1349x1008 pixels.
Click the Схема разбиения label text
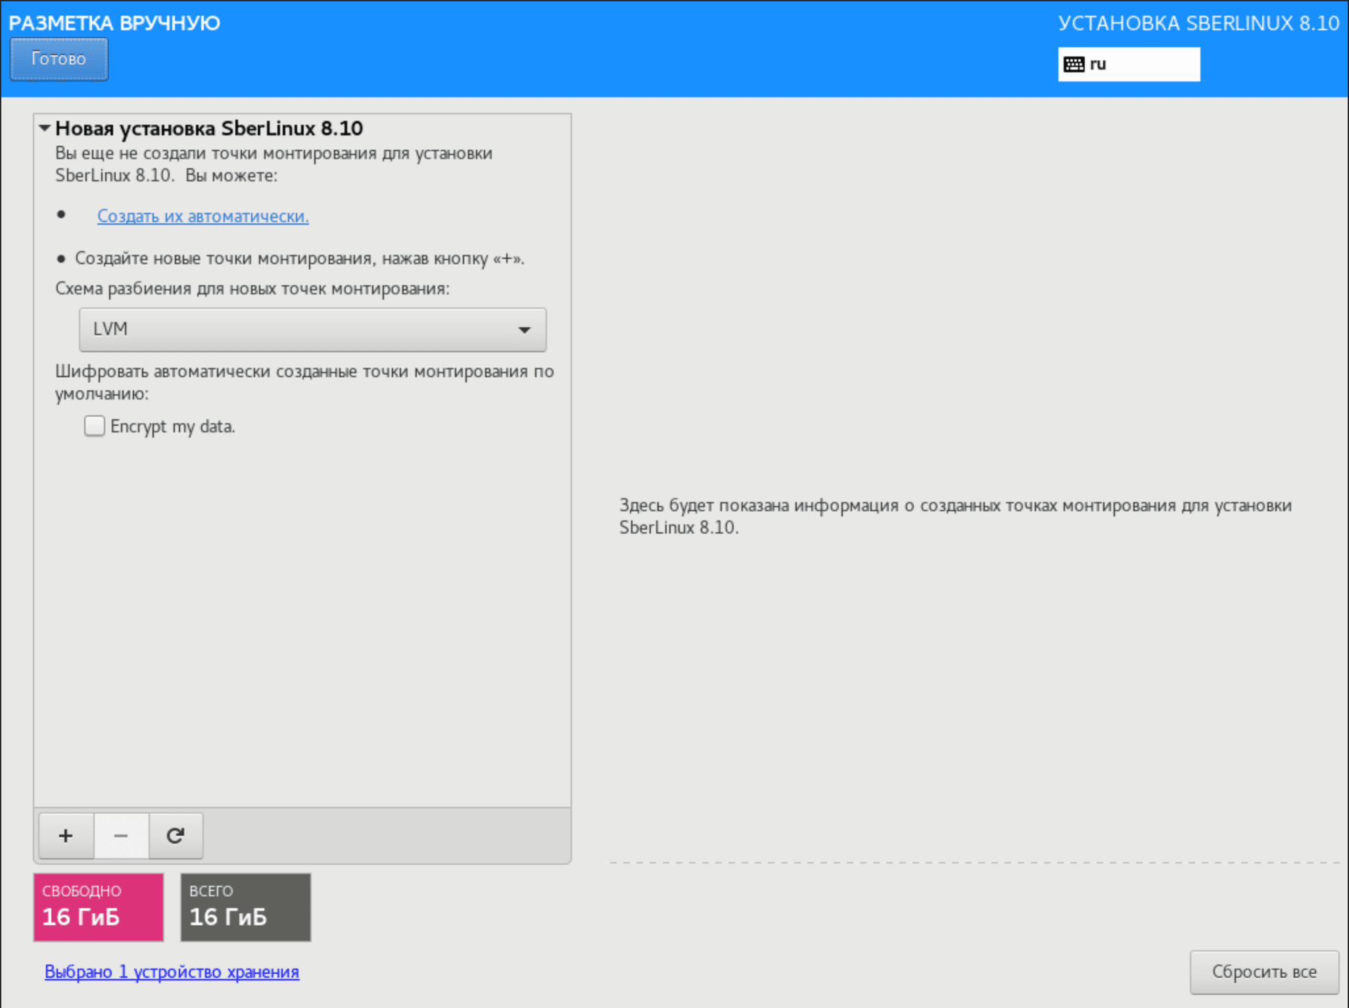(x=252, y=288)
